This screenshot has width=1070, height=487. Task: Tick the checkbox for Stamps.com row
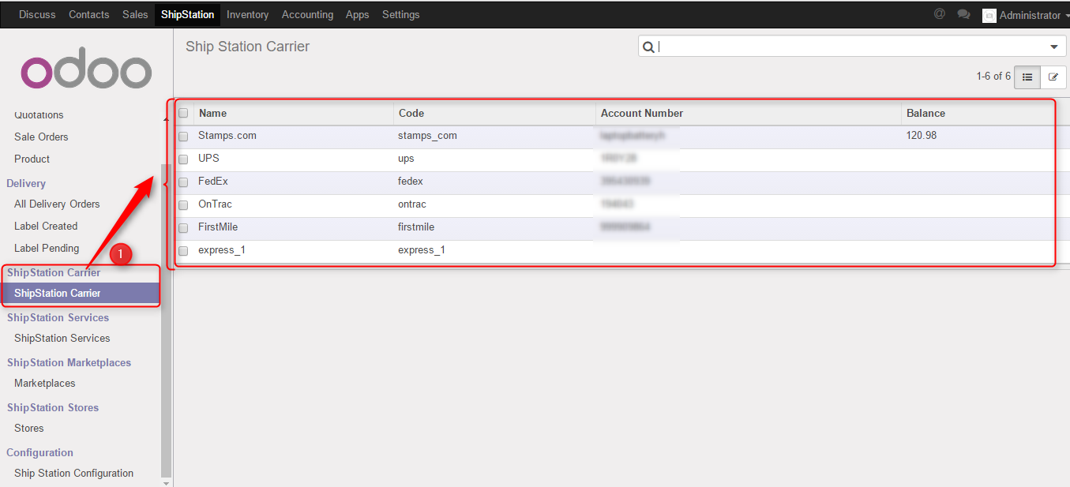point(183,136)
